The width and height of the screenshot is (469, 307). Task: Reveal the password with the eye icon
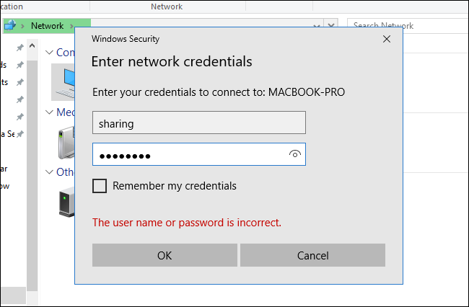294,154
